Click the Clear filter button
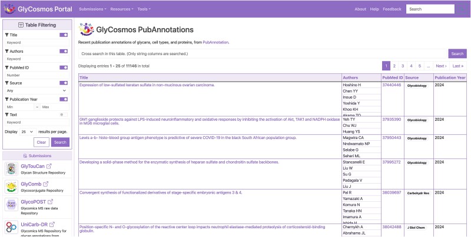 41,142
